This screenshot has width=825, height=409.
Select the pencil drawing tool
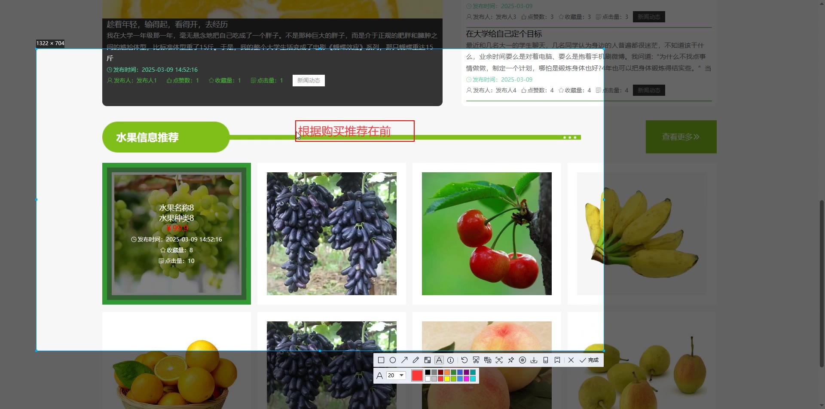point(416,360)
